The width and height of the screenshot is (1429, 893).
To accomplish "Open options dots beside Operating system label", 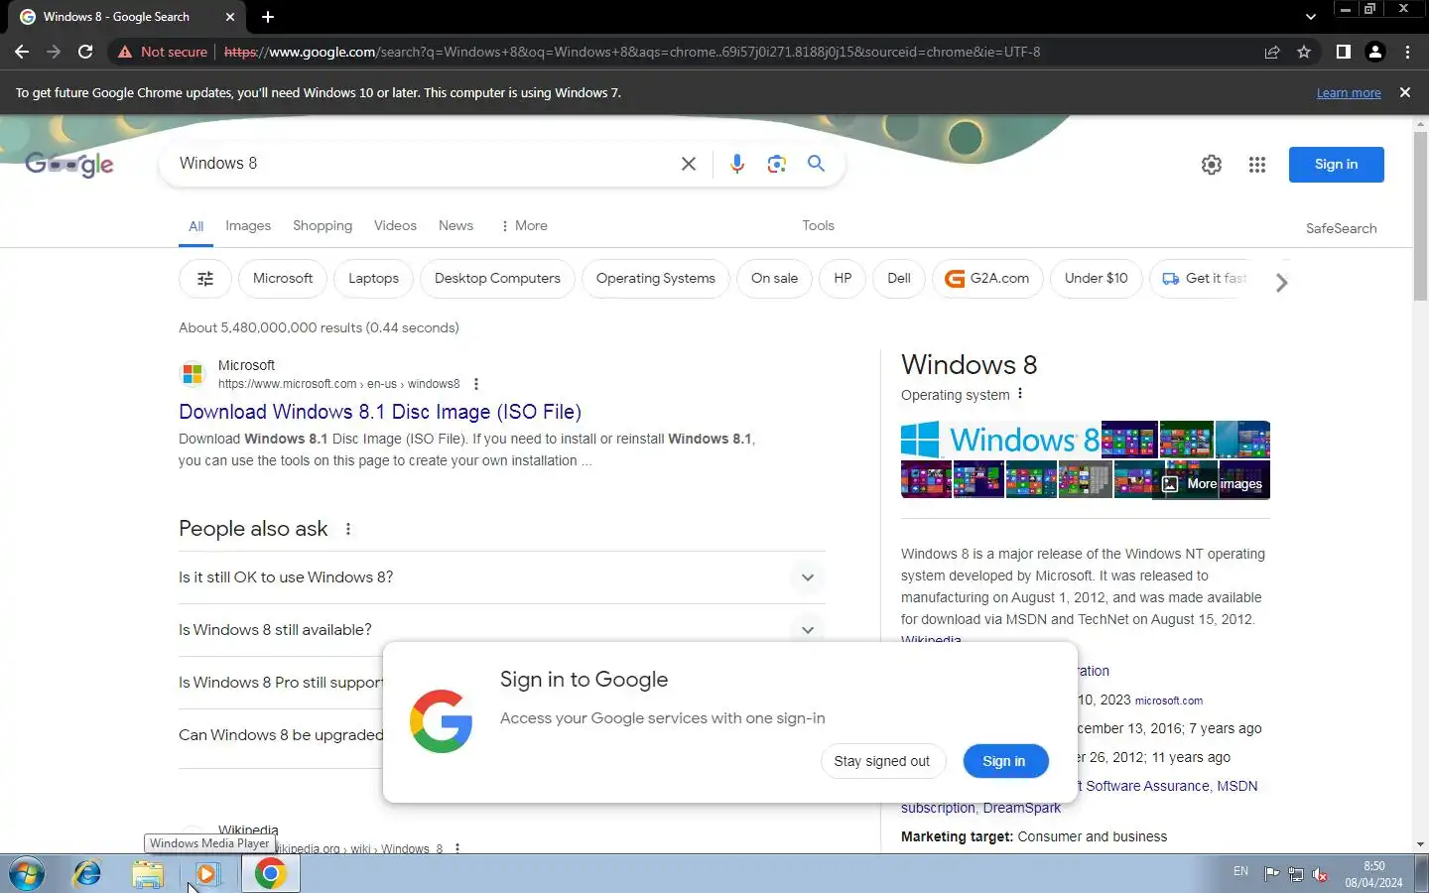I will pyautogui.click(x=1019, y=394).
